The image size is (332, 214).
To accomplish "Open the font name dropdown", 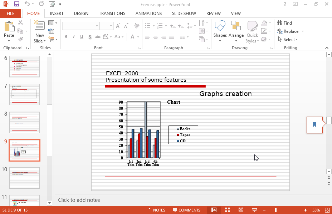I will (97, 26).
